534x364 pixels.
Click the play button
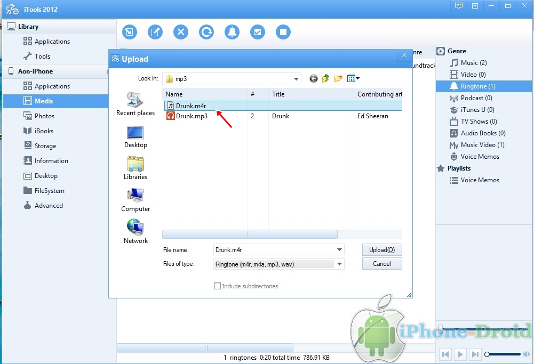click(x=460, y=354)
